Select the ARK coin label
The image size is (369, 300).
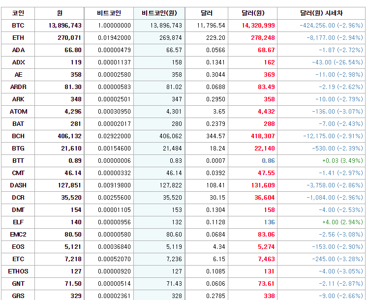click(x=18, y=99)
